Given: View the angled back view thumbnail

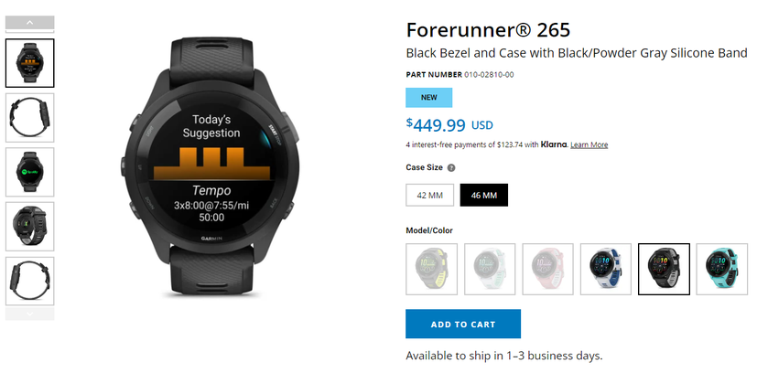Looking at the screenshot, I should coord(30,227).
